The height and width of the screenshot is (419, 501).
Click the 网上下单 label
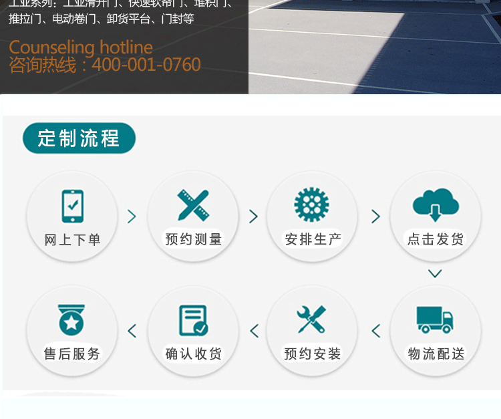pyautogui.click(x=73, y=239)
